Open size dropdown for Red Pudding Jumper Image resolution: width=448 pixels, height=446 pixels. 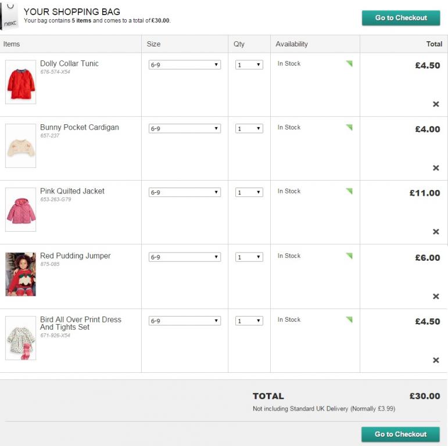click(x=185, y=257)
